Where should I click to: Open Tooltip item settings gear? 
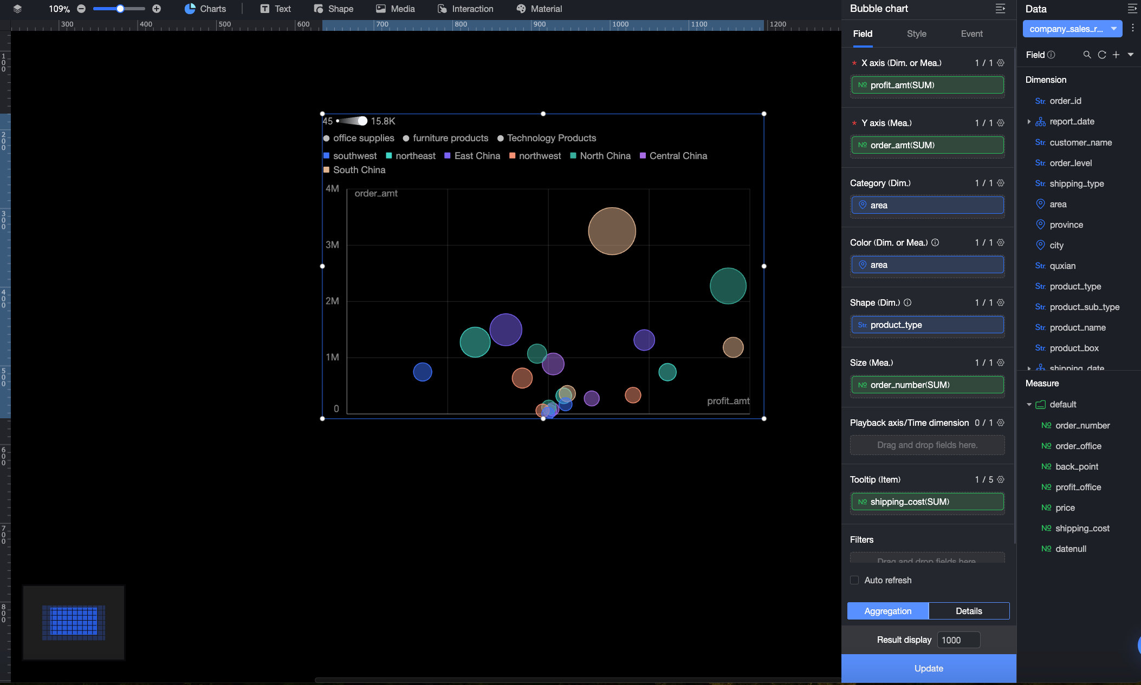pyautogui.click(x=1001, y=479)
